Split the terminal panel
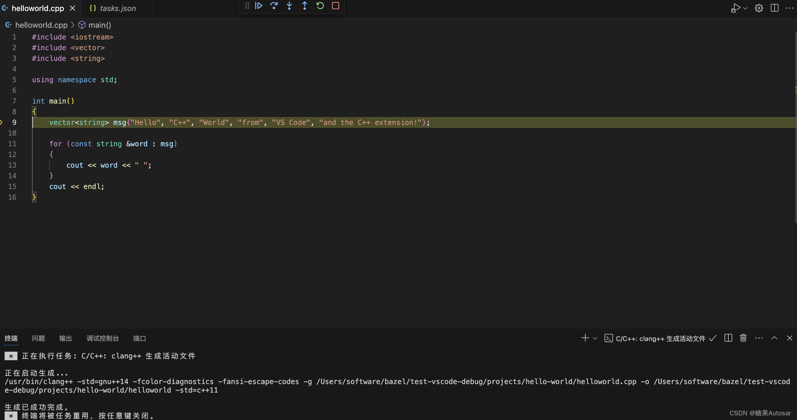The width and height of the screenshot is (797, 420). [x=728, y=338]
